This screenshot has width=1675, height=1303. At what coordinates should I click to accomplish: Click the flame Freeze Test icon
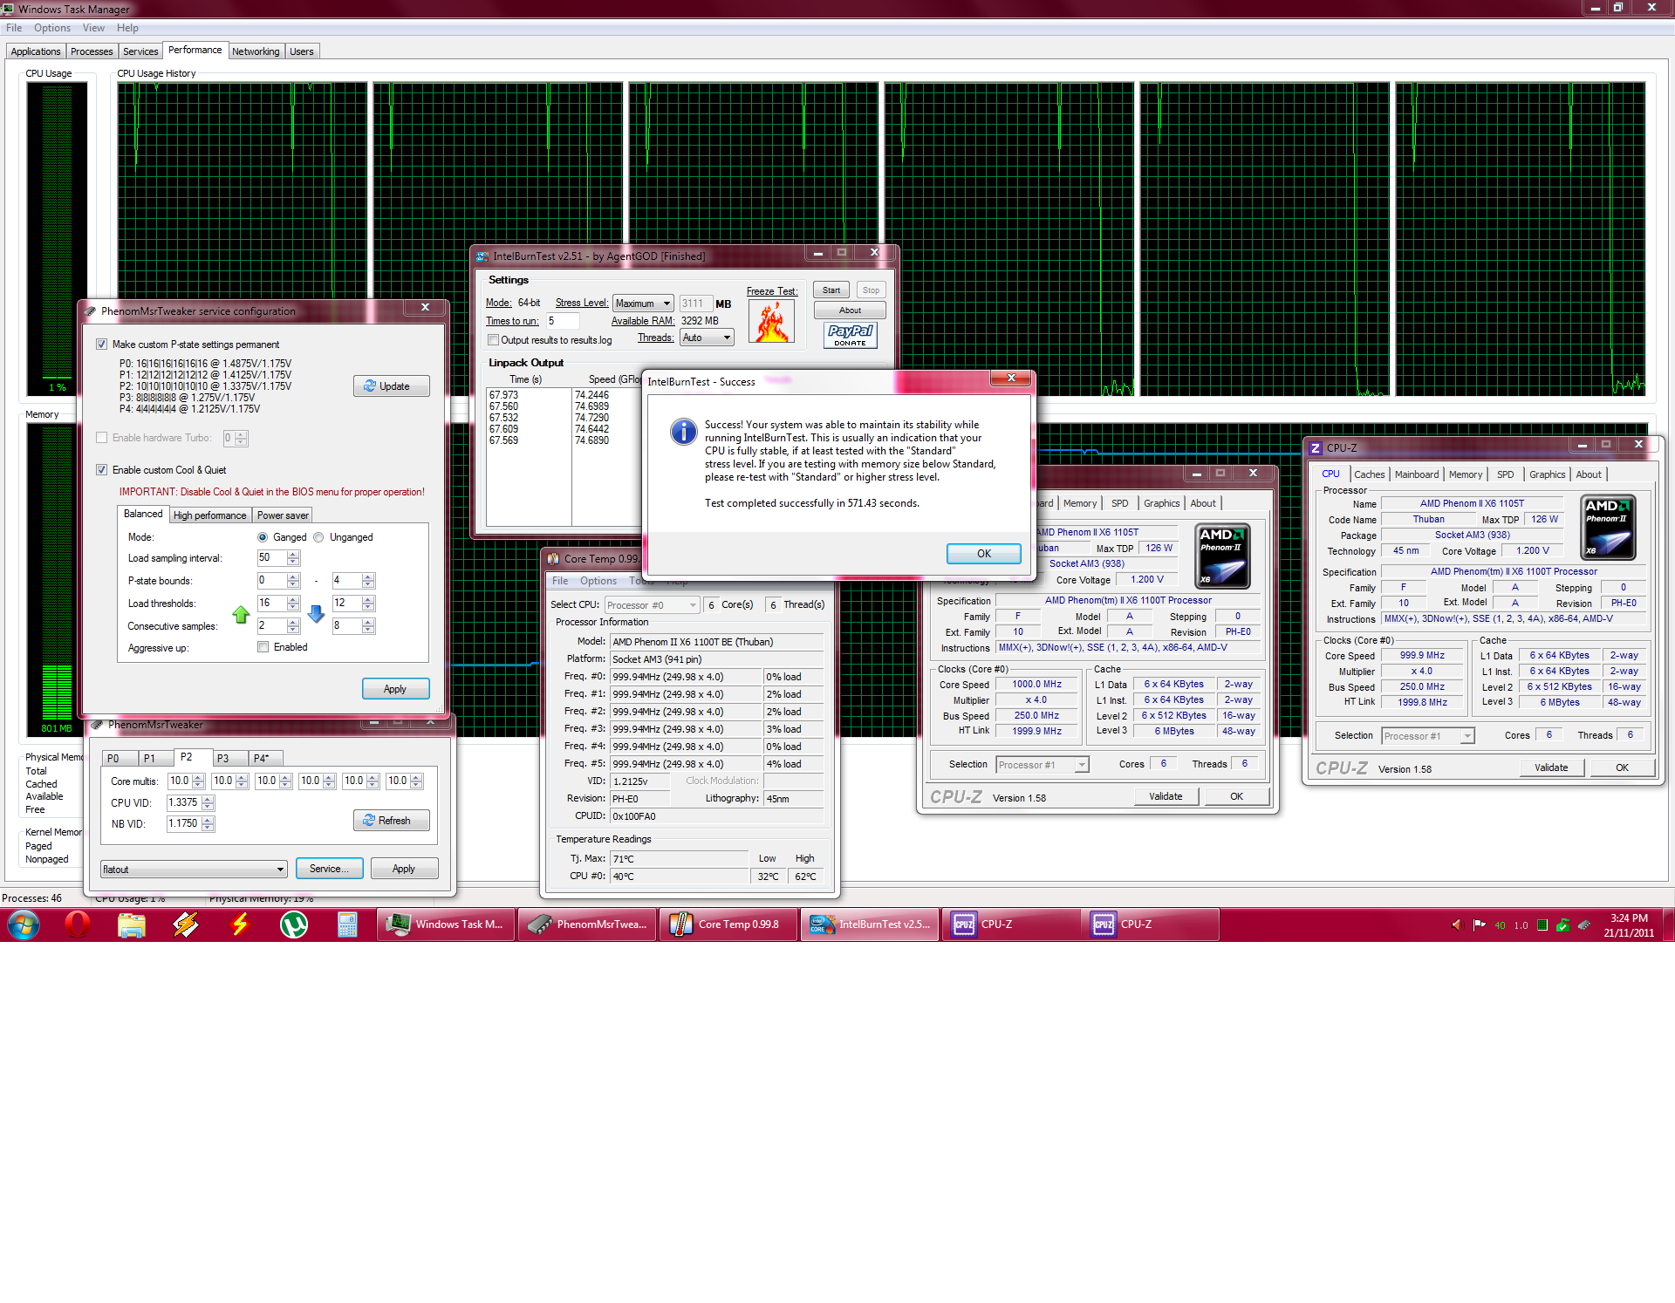pos(771,321)
